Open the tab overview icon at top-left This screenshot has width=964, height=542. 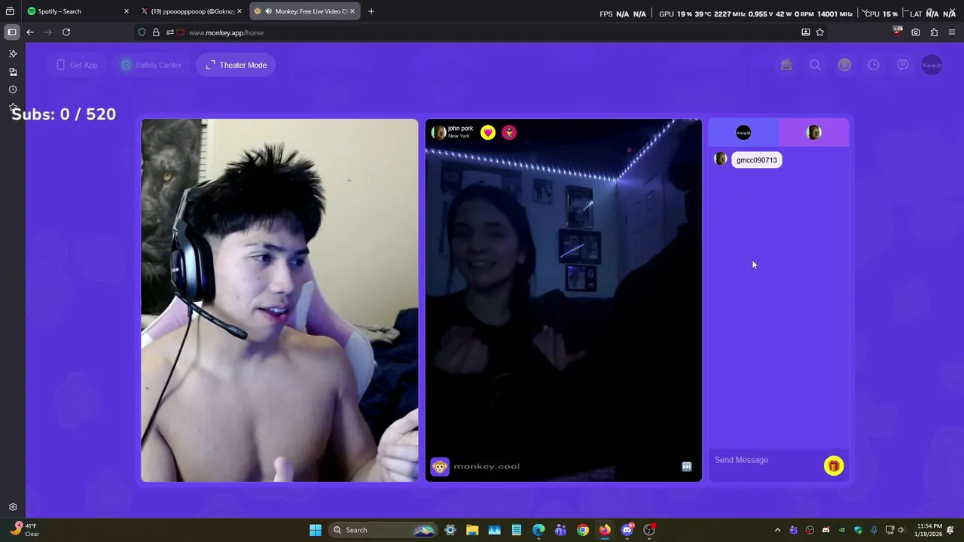(x=10, y=11)
